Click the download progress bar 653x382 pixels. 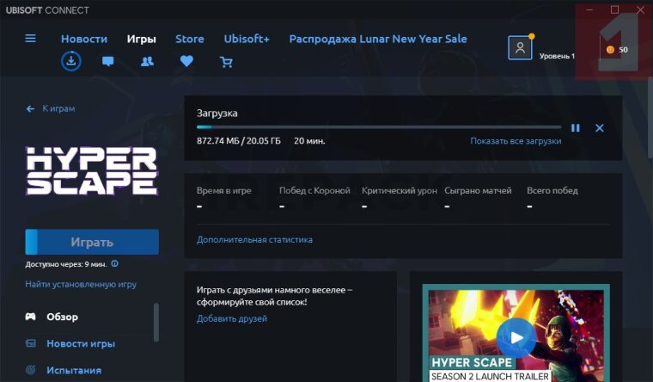point(378,127)
